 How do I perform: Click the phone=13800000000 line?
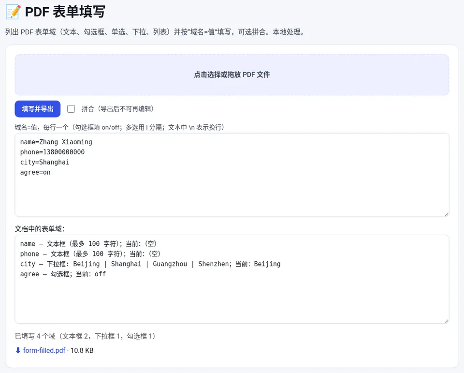point(52,152)
